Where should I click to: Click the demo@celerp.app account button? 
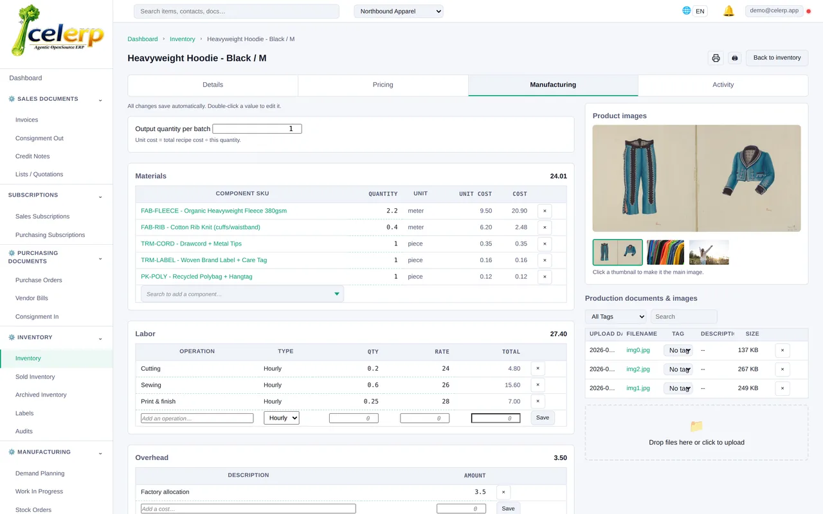(x=774, y=11)
